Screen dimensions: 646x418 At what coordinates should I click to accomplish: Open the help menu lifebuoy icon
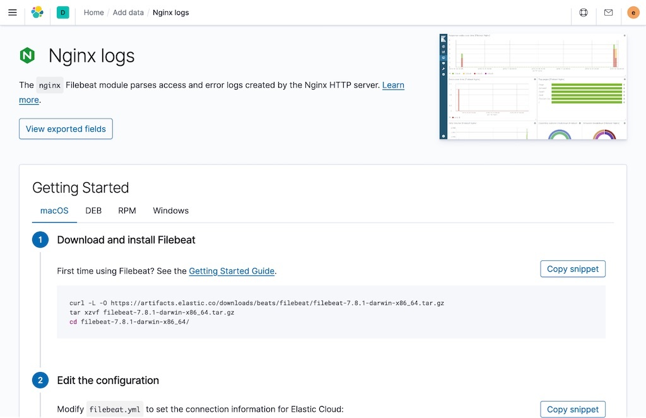(584, 13)
